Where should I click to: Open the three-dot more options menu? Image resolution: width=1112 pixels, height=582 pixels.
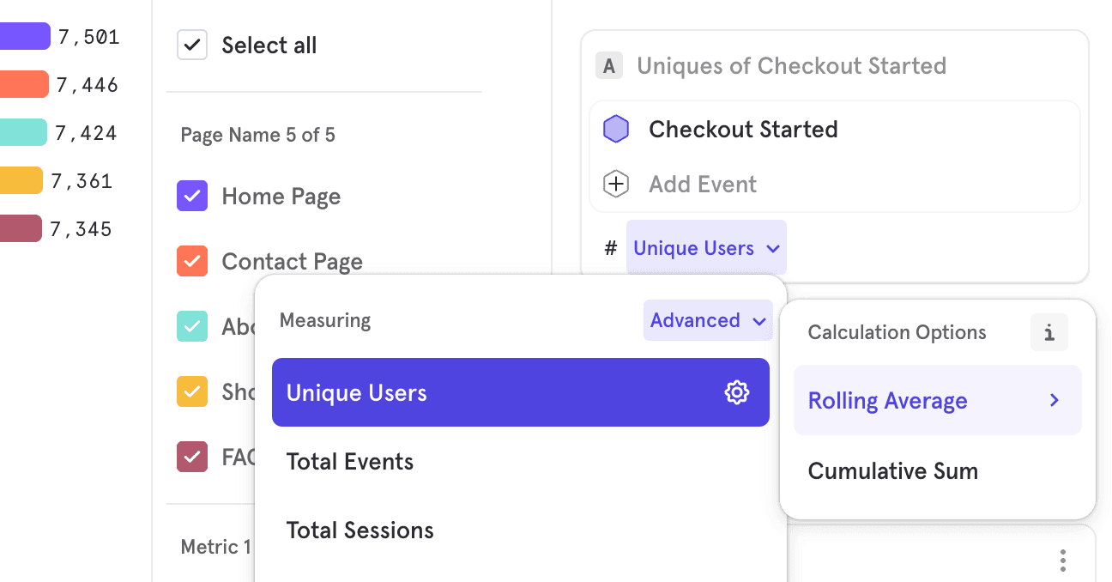pos(1062,561)
